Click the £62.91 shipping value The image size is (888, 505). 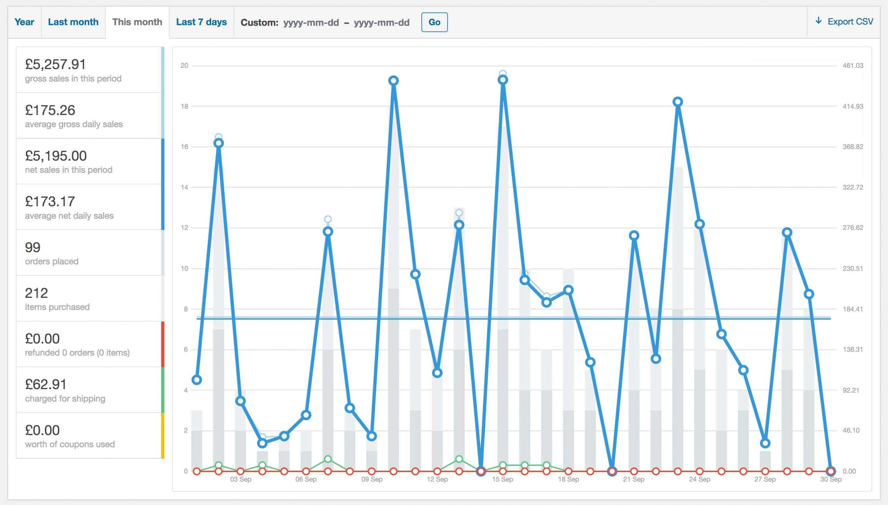pos(46,384)
